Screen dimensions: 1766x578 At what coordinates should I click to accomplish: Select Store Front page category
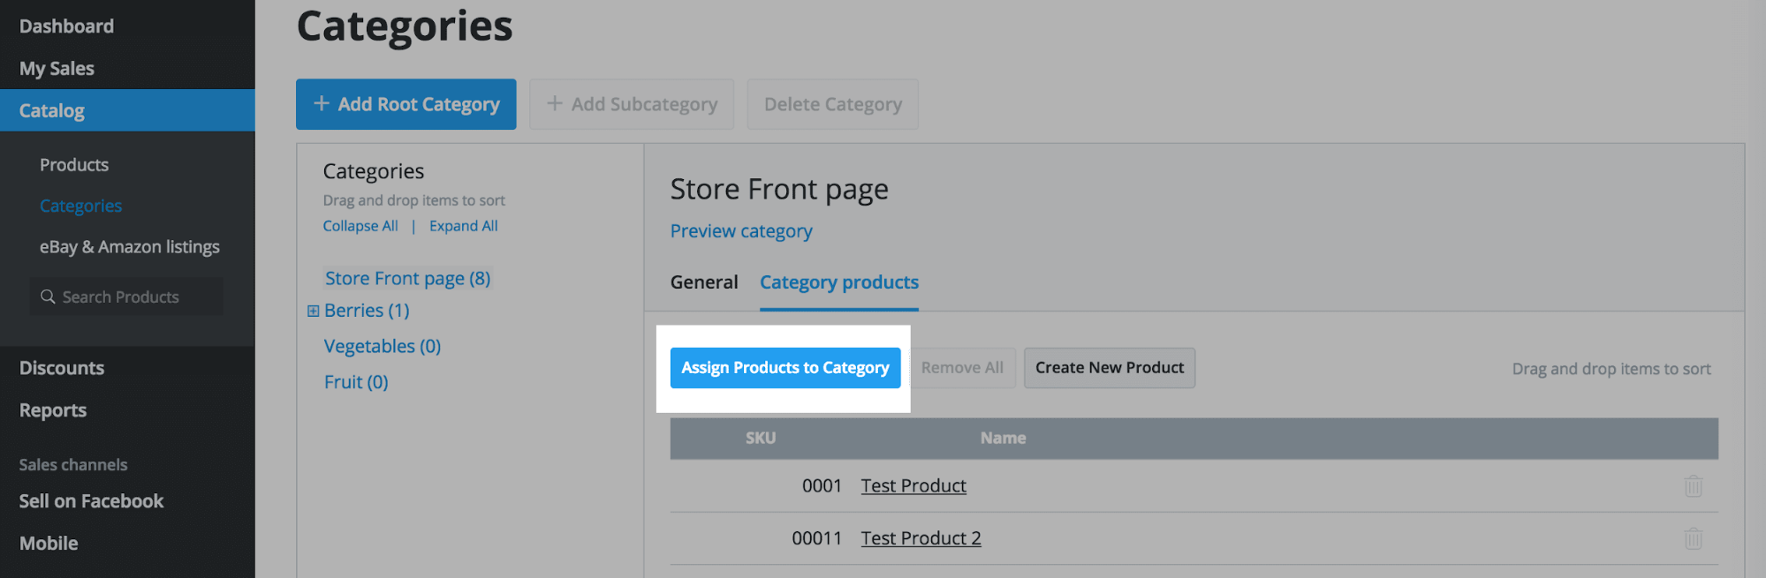coord(407,279)
